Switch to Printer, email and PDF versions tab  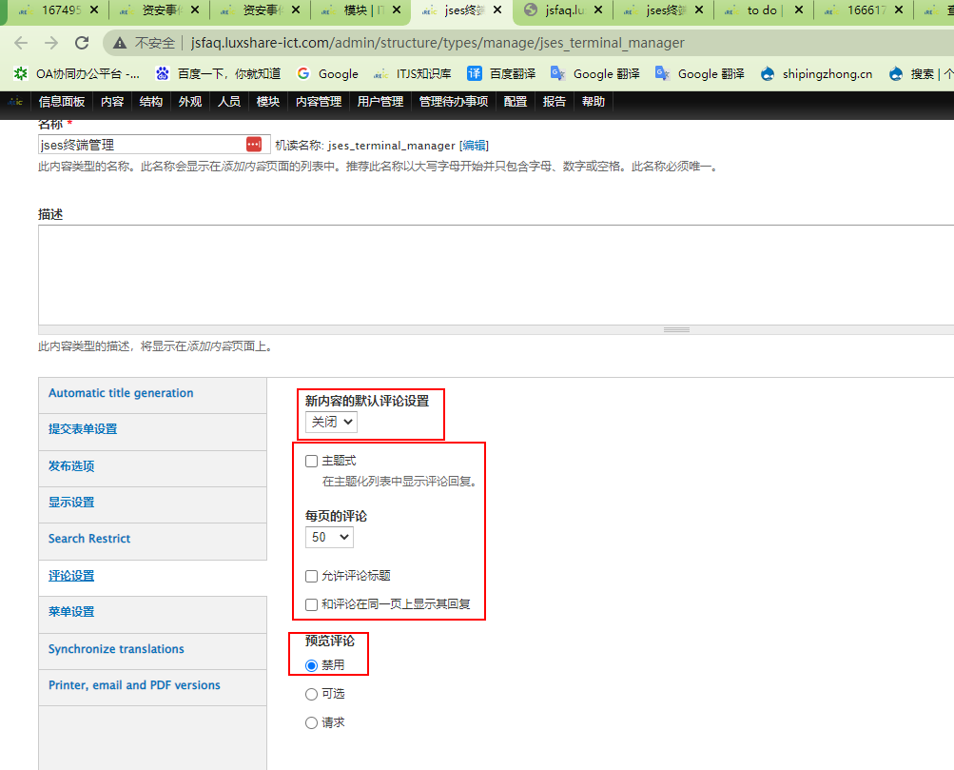click(153, 688)
